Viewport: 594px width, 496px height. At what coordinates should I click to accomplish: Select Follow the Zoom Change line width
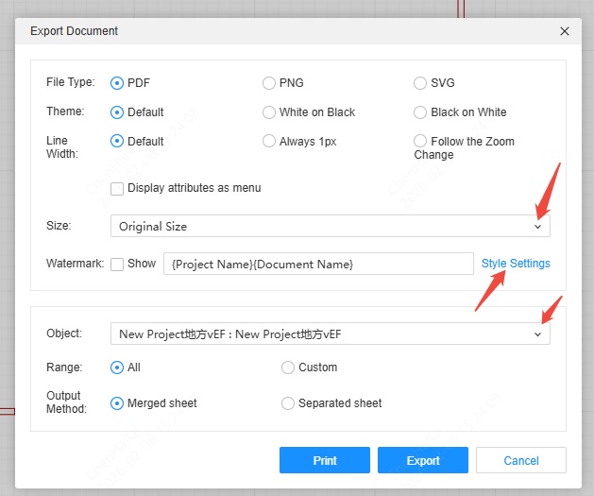[420, 142]
